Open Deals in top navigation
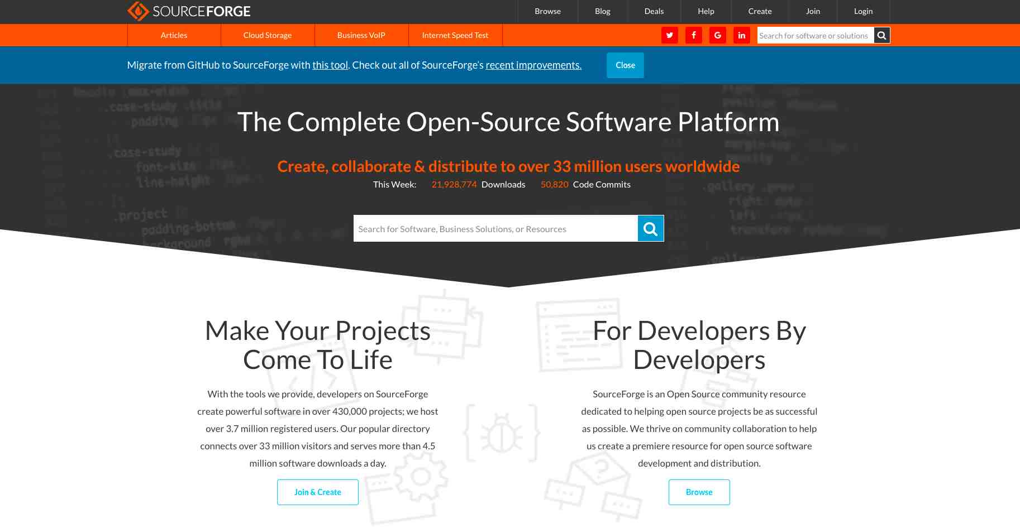The width and height of the screenshot is (1020, 528). point(654,11)
